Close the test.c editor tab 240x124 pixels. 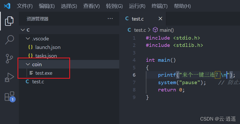pyautogui.click(x=160, y=18)
